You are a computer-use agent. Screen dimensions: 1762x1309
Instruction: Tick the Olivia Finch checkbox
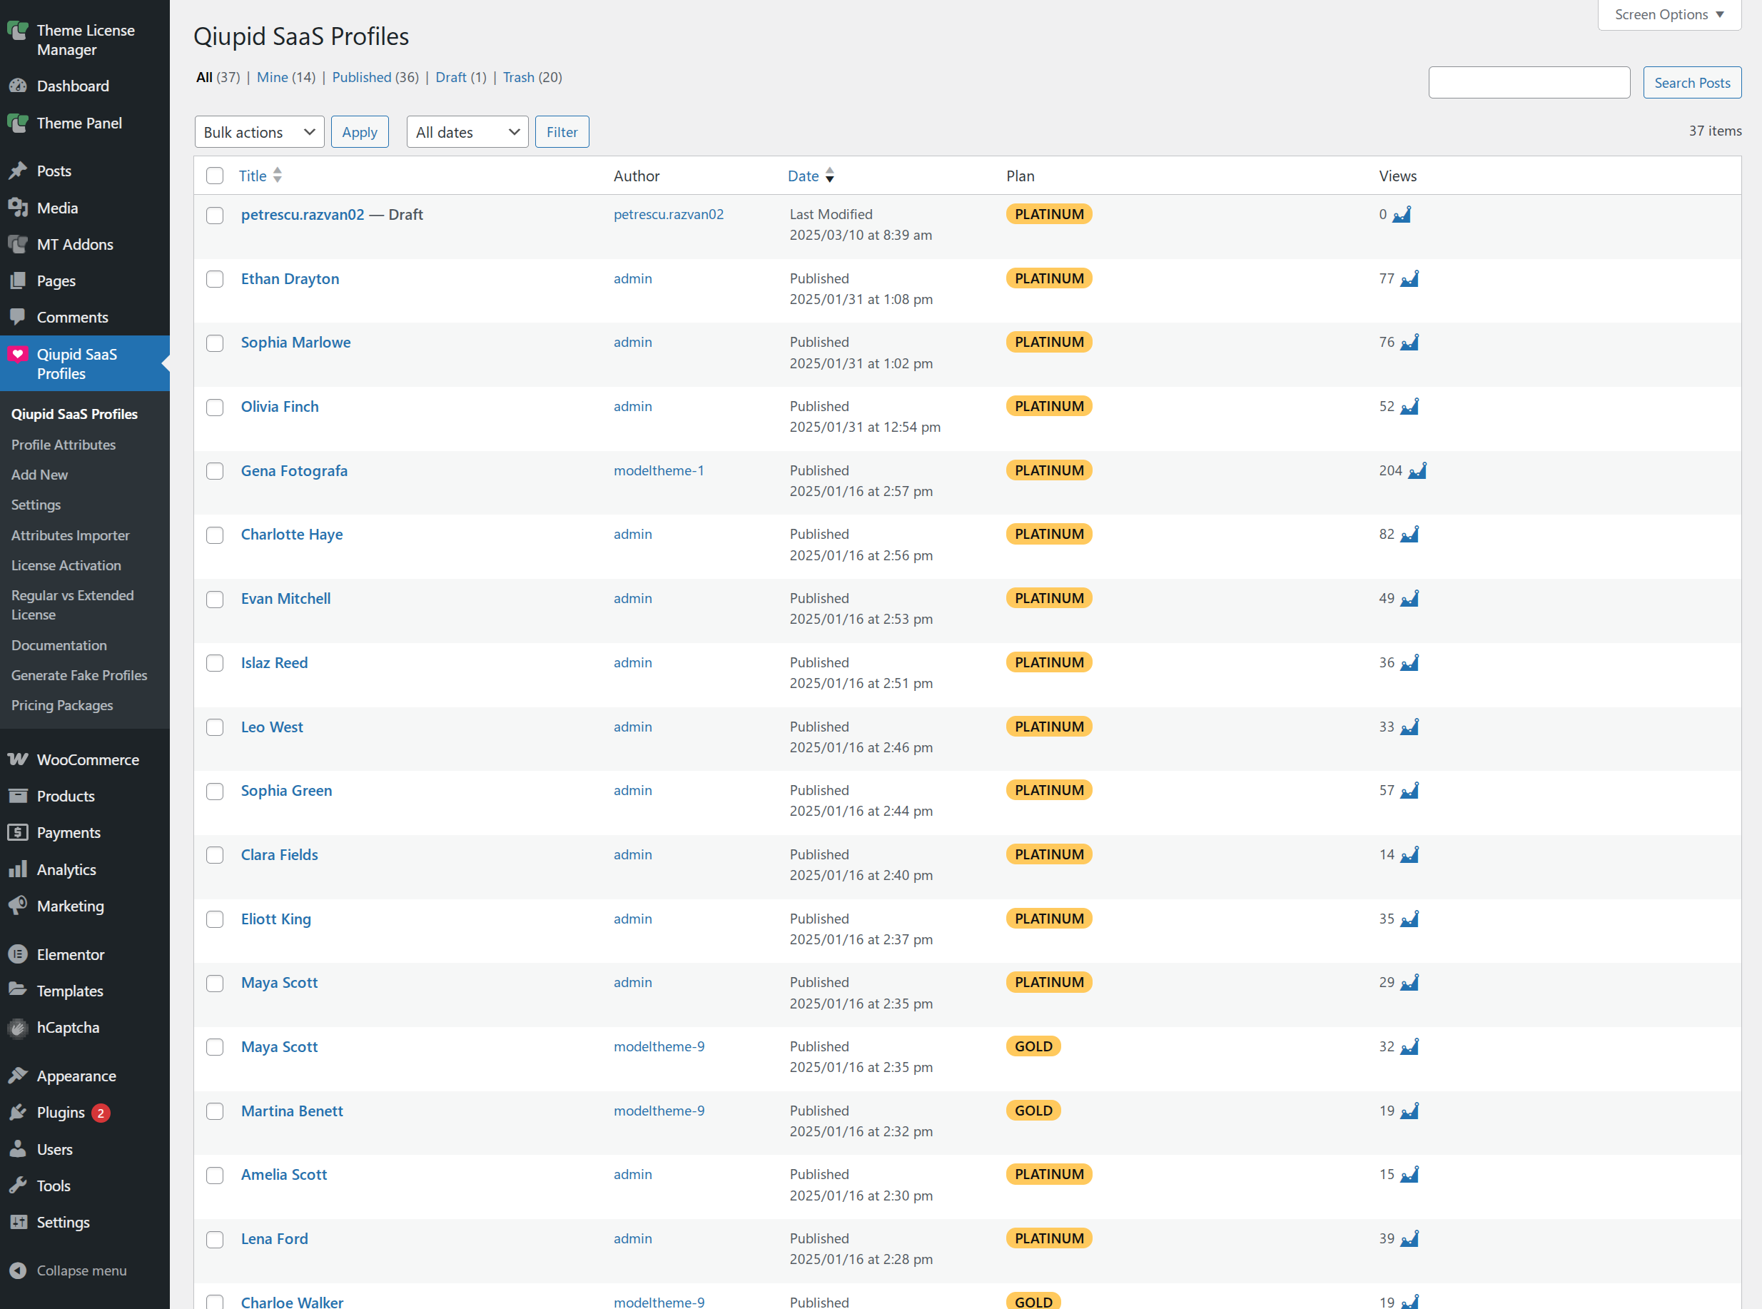pyautogui.click(x=215, y=408)
